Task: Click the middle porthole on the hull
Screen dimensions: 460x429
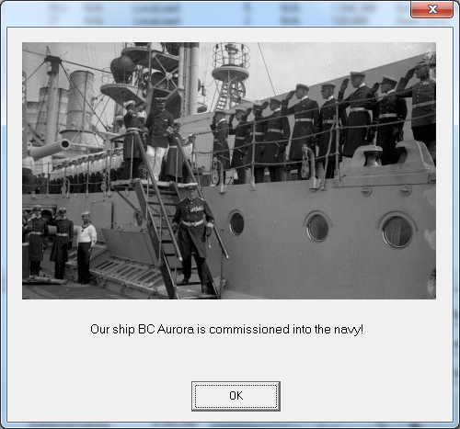Action: coord(317,227)
